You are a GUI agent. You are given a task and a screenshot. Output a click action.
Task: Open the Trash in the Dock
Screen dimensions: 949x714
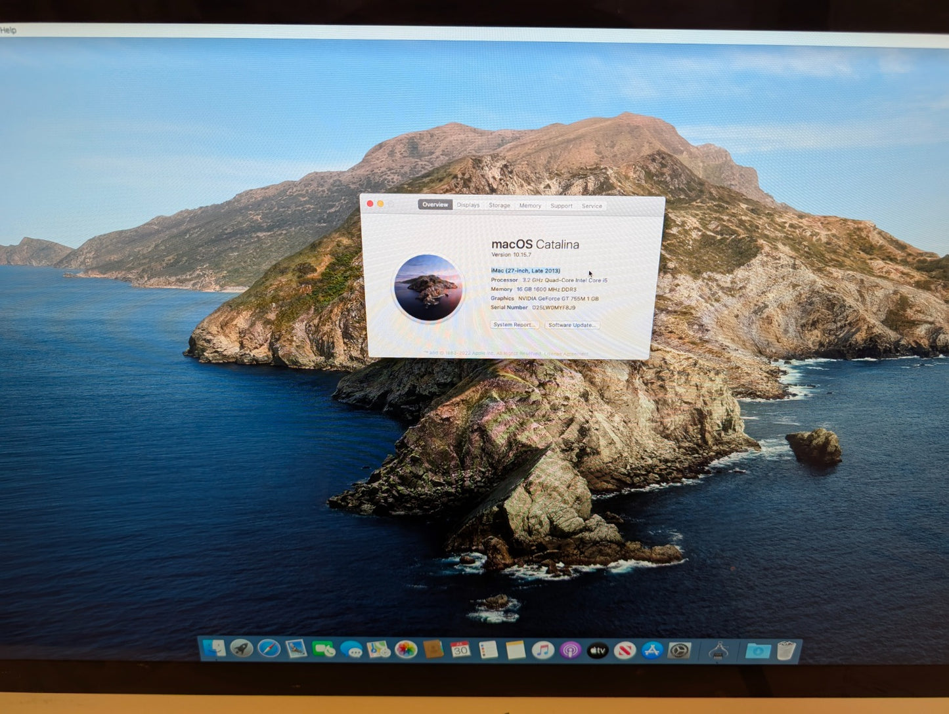[x=786, y=651]
